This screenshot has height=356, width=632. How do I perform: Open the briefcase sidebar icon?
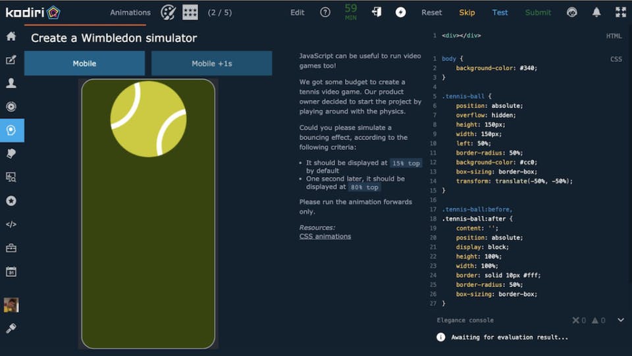tap(11, 248)
